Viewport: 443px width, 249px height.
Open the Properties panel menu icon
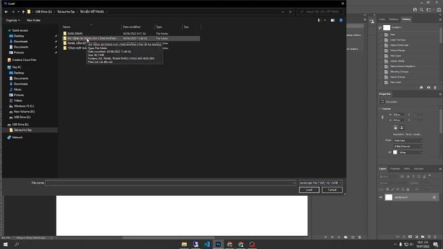440,94
